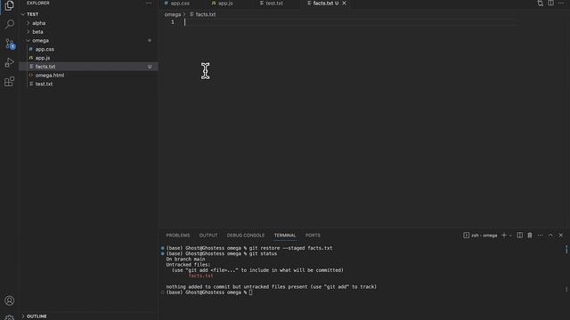Image resolution: width=570 pixels, height=320 pixels.
Task: Open the Ports panel tab
Action: tap(313, 236)
